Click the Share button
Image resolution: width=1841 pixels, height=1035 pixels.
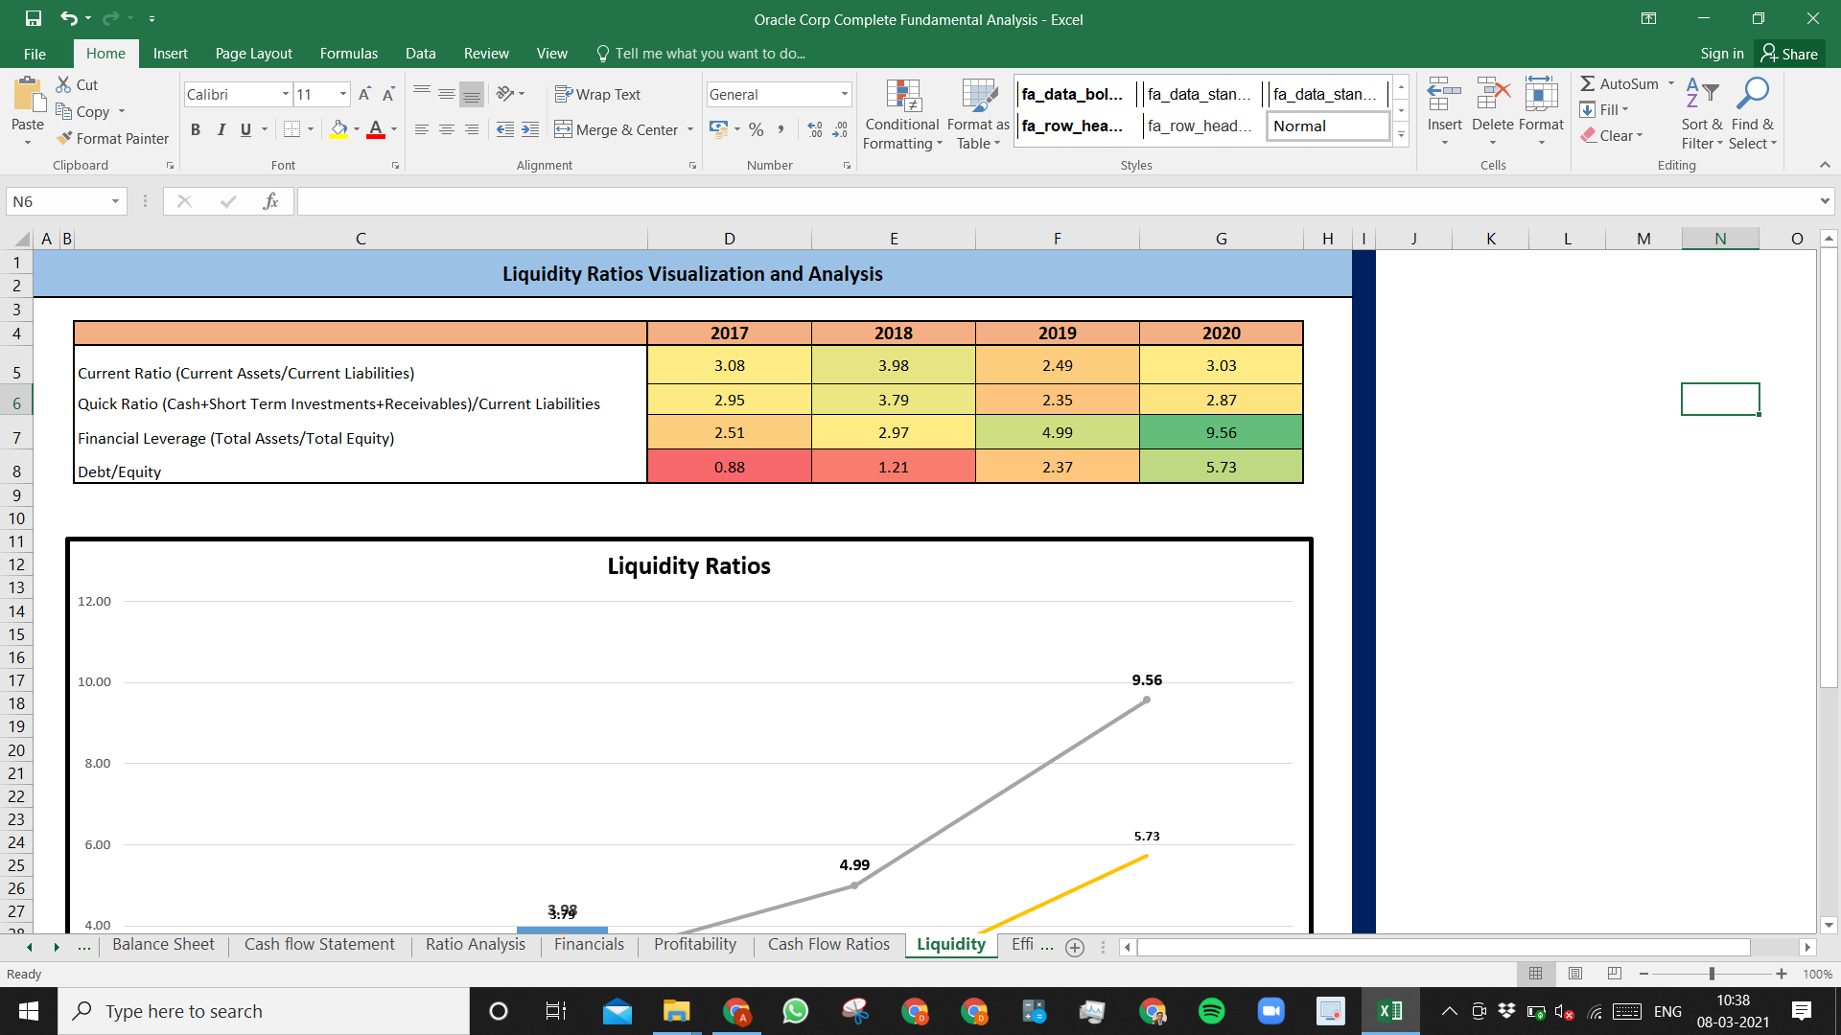tap(1789, 54)
